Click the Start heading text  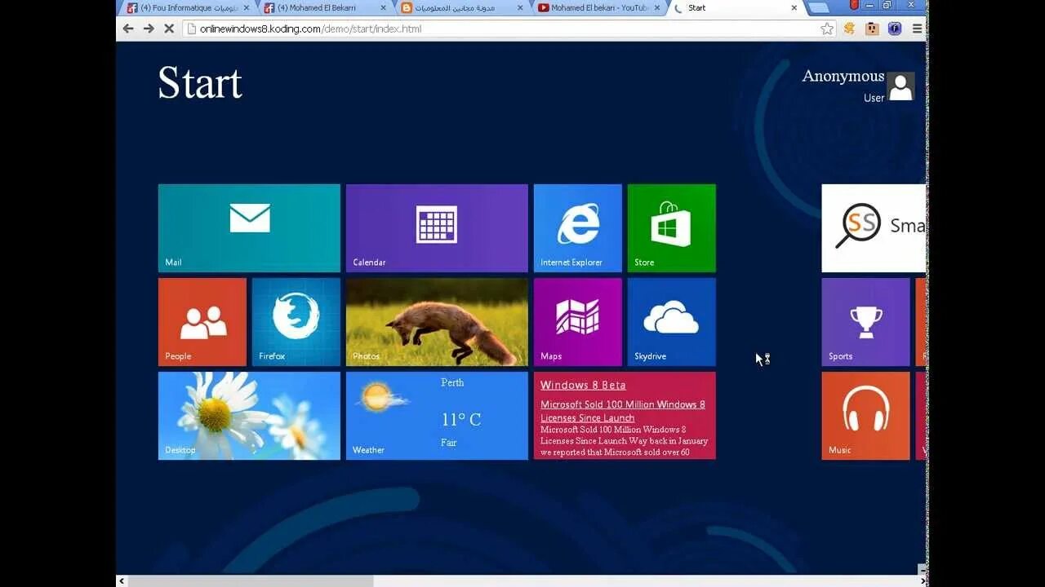[x=200, y=83]
